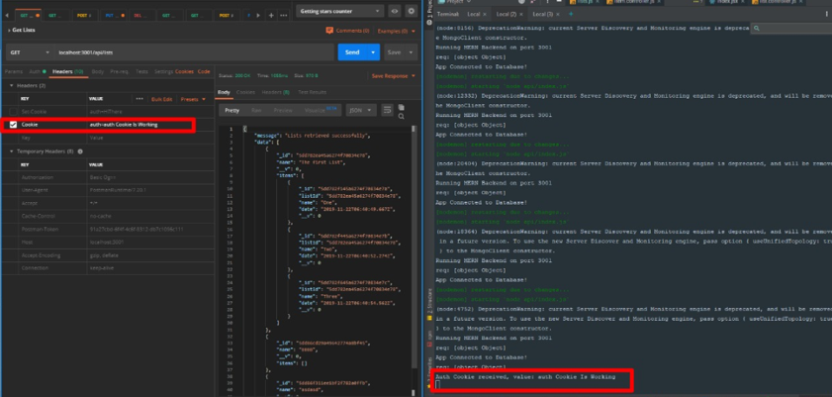Open search magnifier in response body
The width and height of the screenshot is (832, 397).
(401, 116)
